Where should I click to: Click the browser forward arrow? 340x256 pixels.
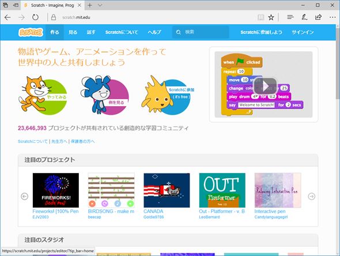click(x=21, y=17)
